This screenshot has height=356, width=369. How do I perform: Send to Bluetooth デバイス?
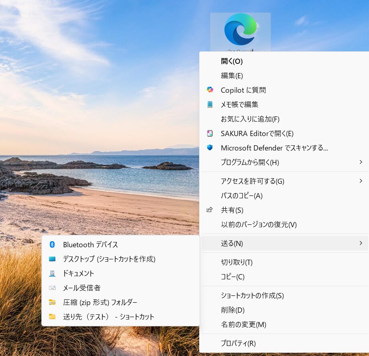(x=120, y=245)
